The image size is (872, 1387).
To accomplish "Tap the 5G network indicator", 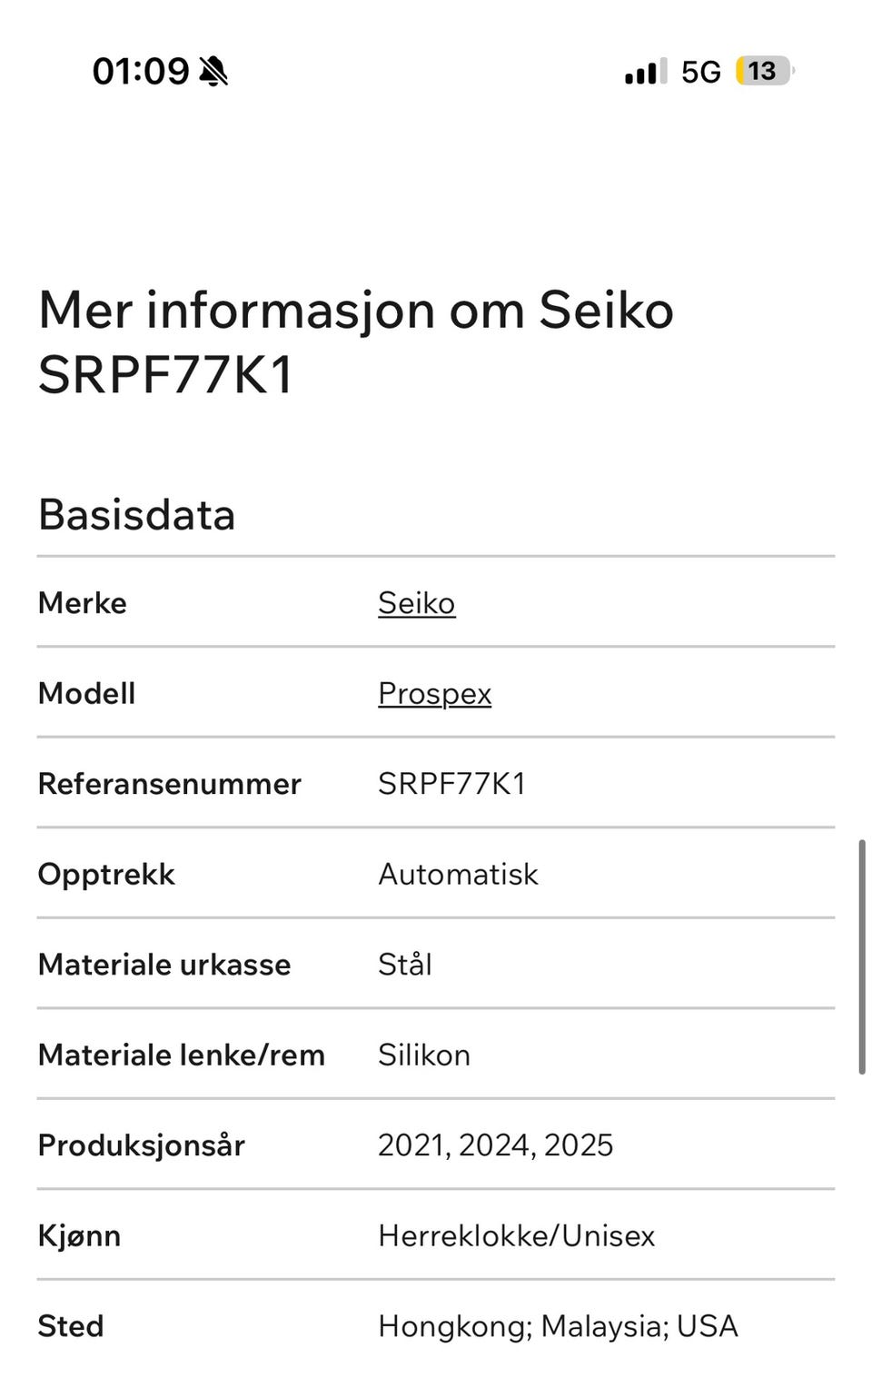I will coord(701,72).
